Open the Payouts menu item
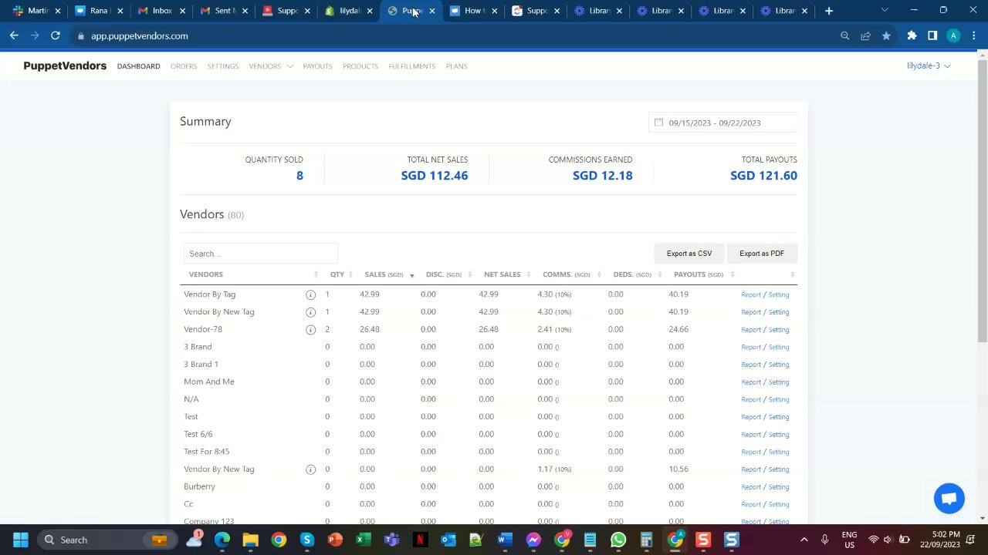Viewport: 988px width, 555px height. click(x=317, y=66)
